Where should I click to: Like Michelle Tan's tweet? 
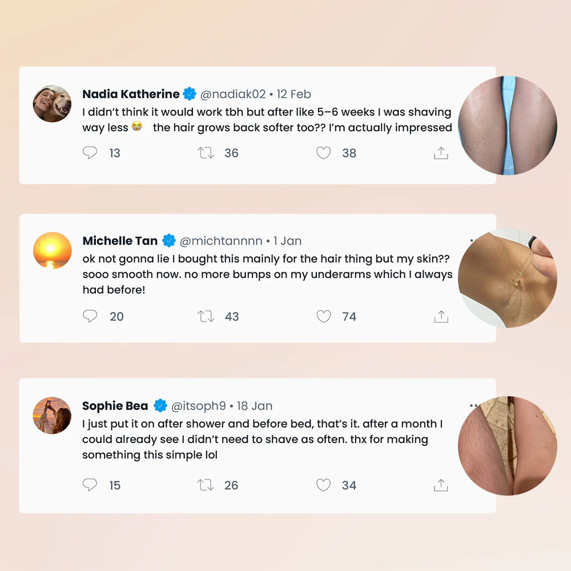pyautogui.click(x=323, y=316)
